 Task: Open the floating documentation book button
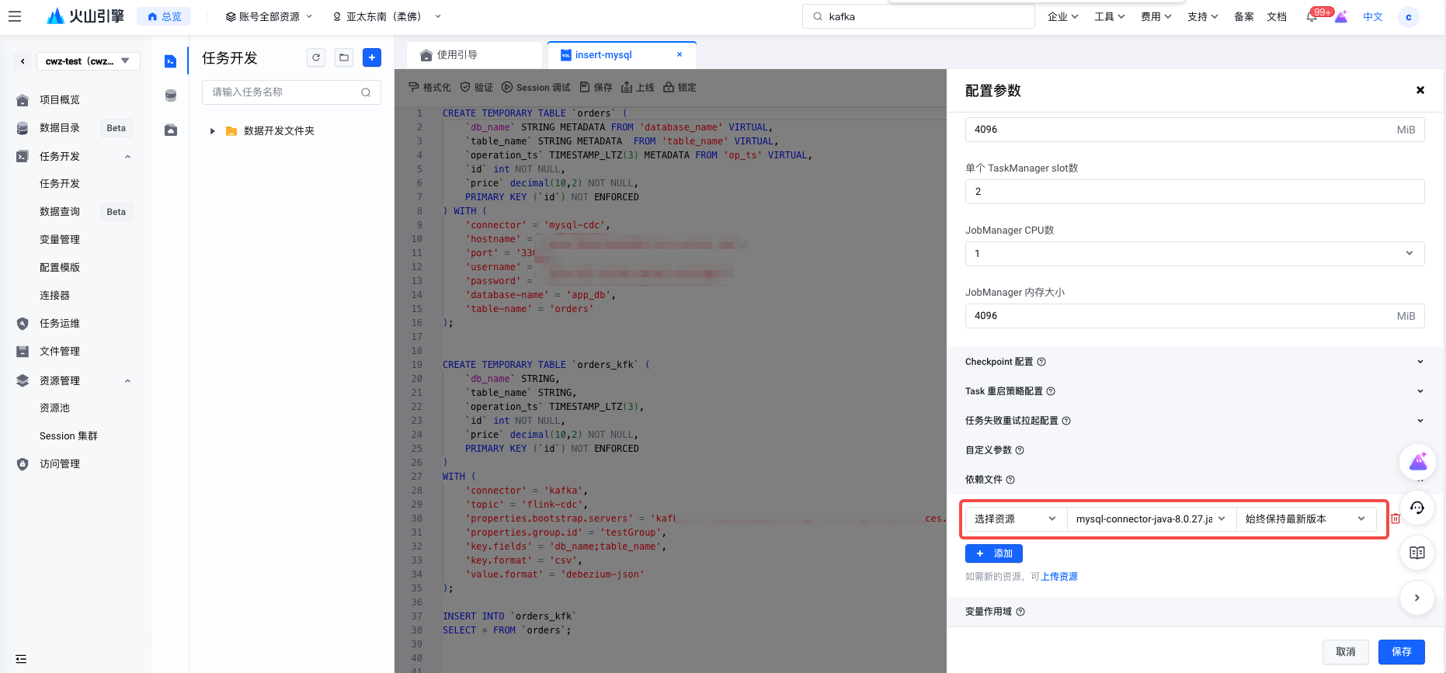[1417, 553]
